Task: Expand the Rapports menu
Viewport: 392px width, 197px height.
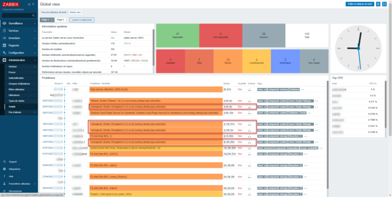Action: (19, 45)
